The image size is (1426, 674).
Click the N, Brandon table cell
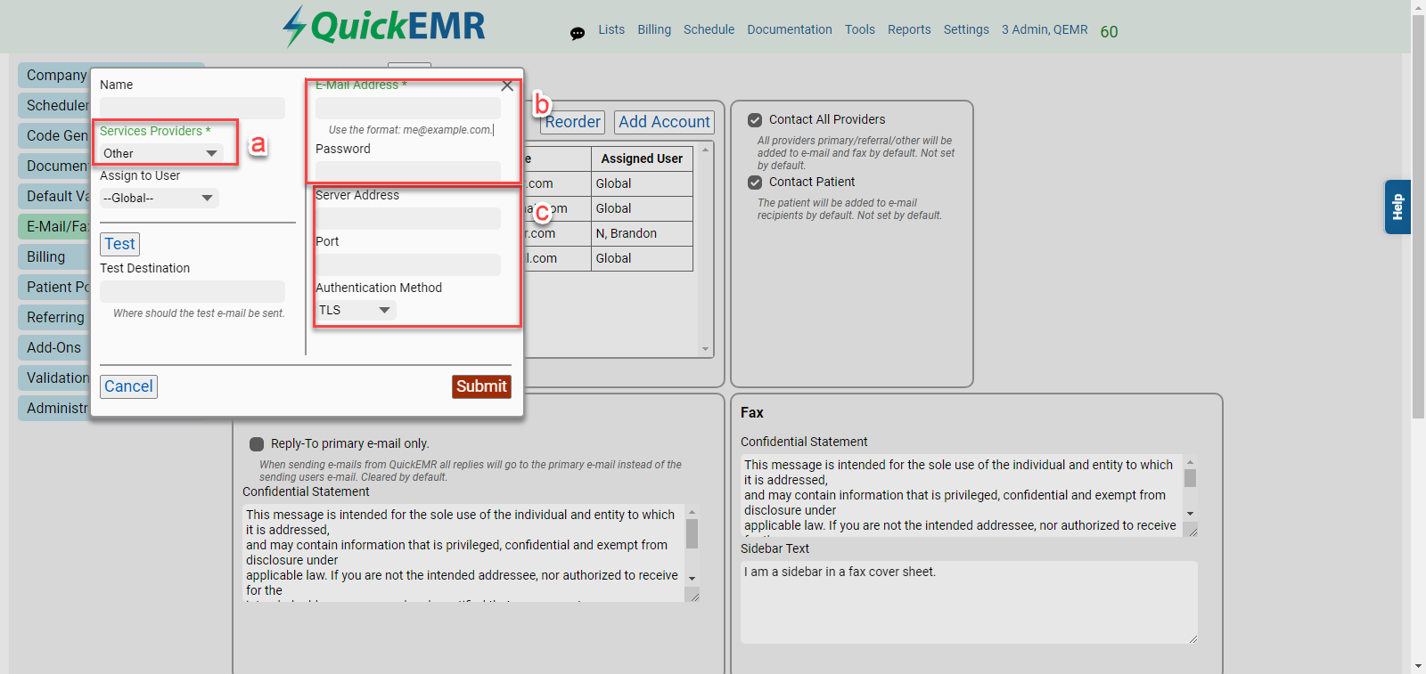pos(642,233)
